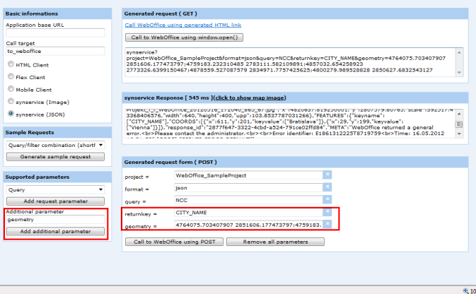Remove the query parameter with its X icon
Screen dimensions: 476x294
point(327,199)
